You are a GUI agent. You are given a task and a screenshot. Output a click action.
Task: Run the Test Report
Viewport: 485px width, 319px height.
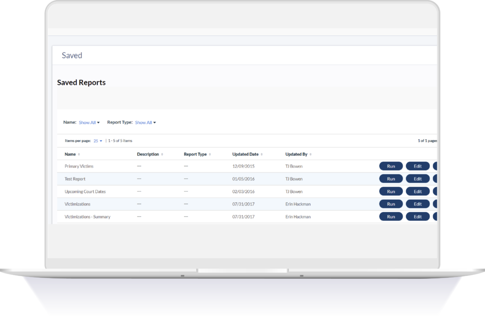pos(391,179)
